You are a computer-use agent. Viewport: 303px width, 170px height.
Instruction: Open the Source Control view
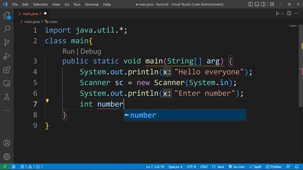[x=7, y=42]
